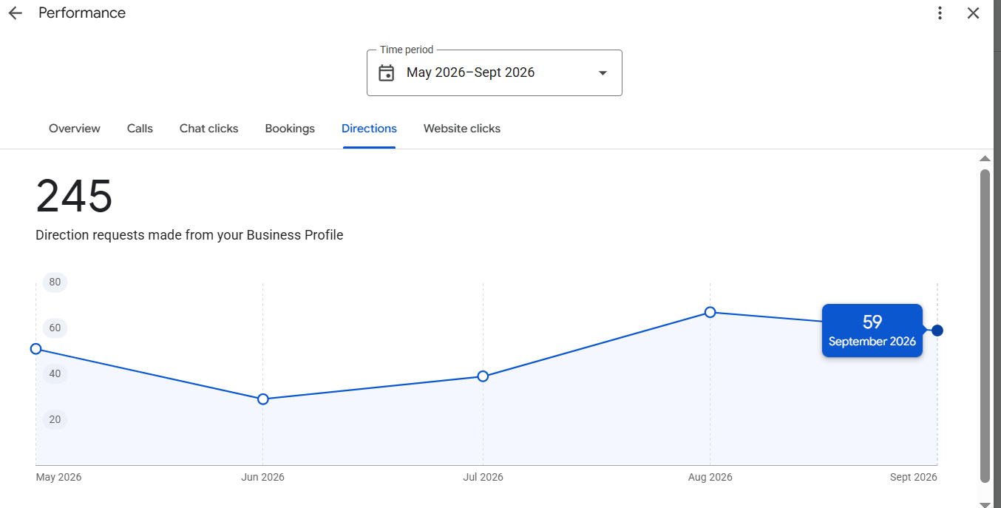Click the scrollbar up arrow
1001x508 pixels.
tap(985, 158)
